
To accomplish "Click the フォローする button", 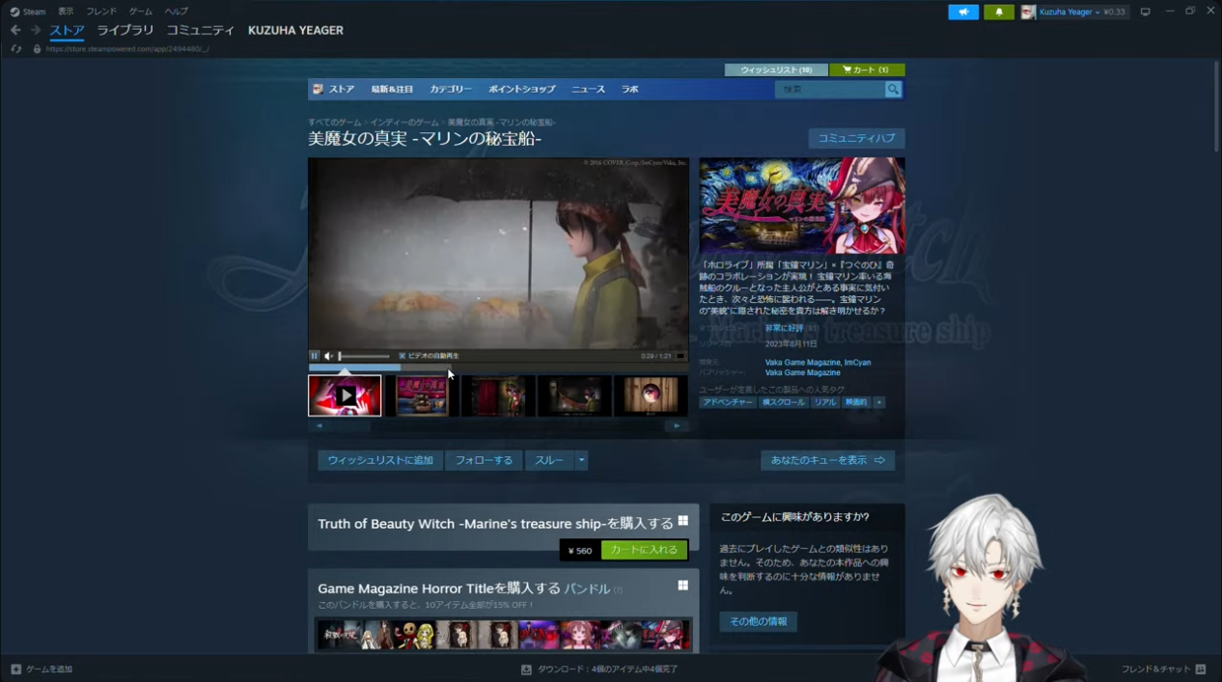I will click(x=484, y=460).
